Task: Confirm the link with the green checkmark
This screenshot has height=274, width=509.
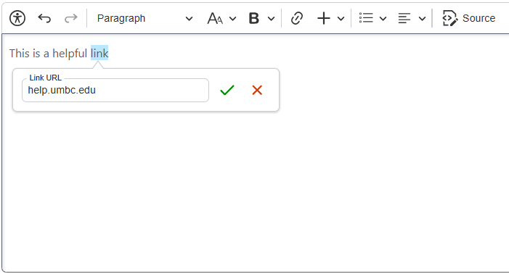Action: click(227, 90)
